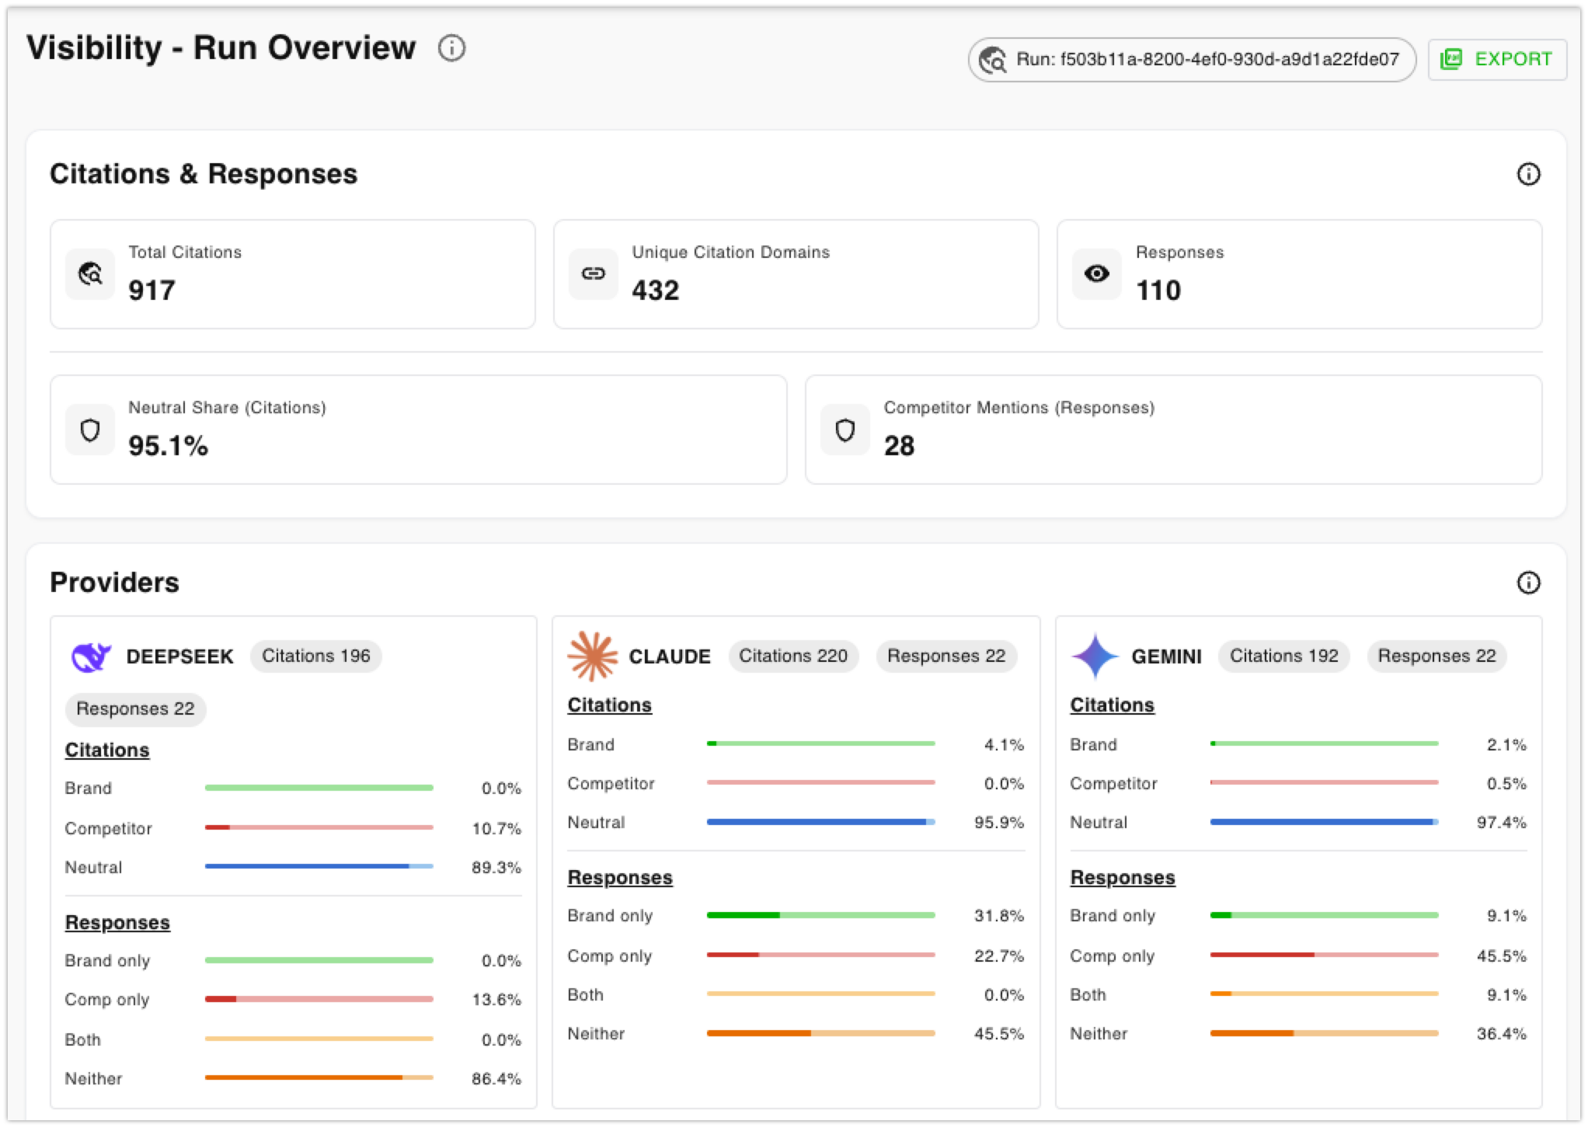1588x1128 pixels.
Task: Click the Competitor Mentions shield icon
Action: pos(845,430)
